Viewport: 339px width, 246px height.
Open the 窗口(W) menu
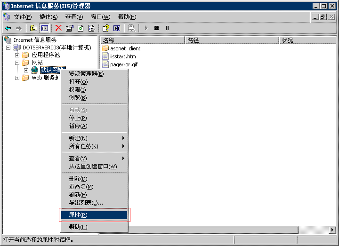[100, 17]
